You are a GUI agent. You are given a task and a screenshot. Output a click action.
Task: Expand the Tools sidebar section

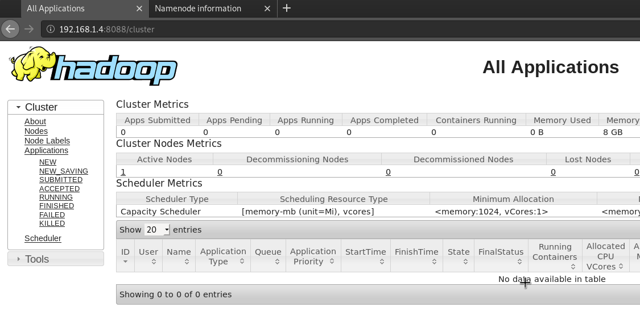coord(19,259)
